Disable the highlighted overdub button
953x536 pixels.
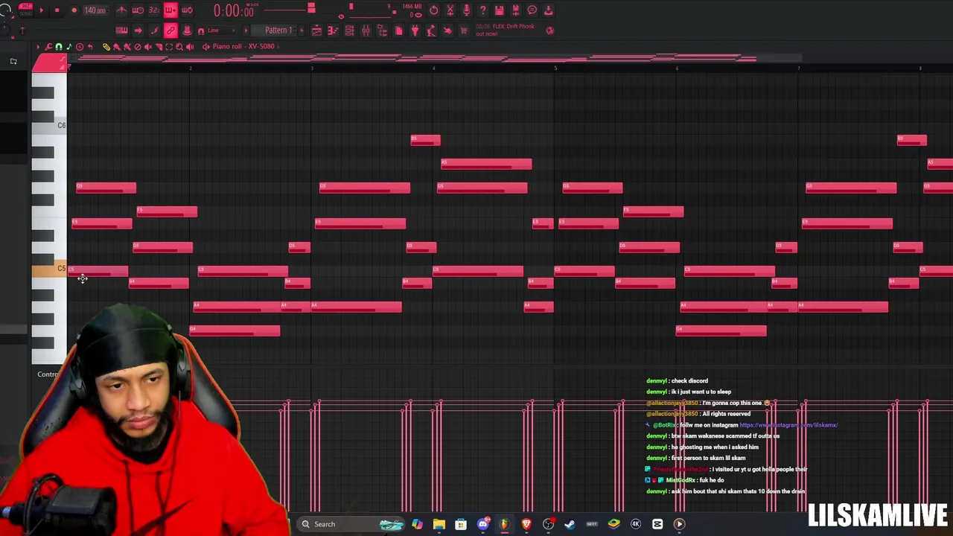tap(170, 10)
